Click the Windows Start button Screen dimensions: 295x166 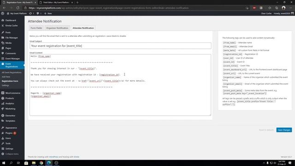pyautogui.click(x=4, y=163)
